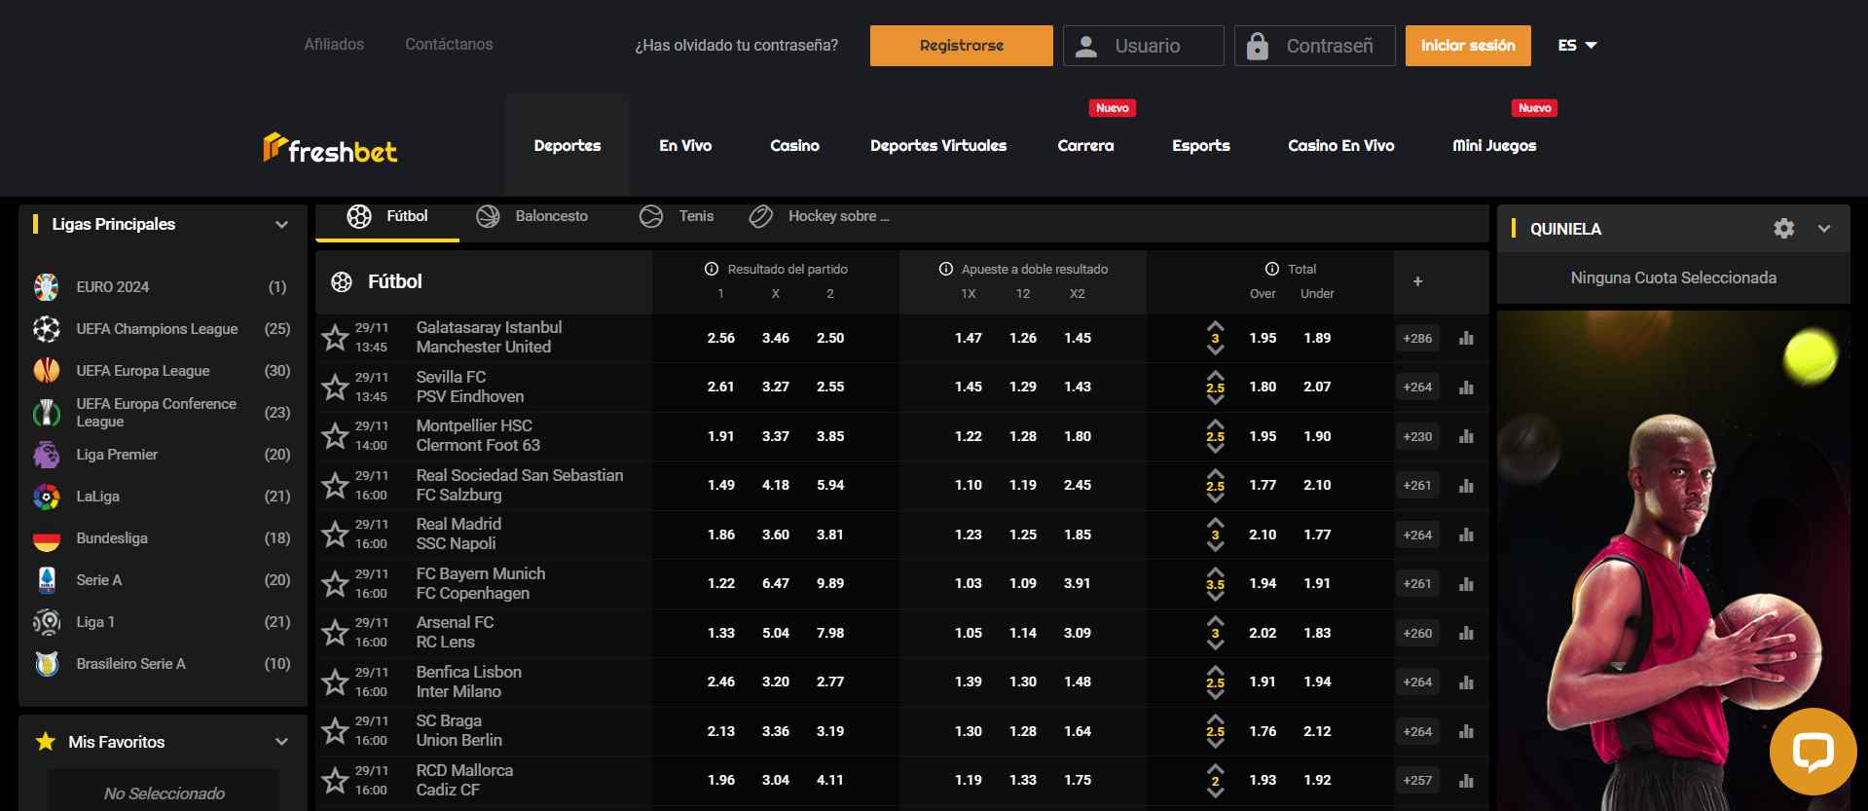Lower total line for FC Bayern Munich match

[1215, 596]
